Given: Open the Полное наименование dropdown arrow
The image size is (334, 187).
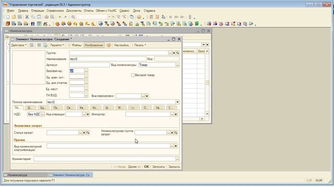Looking at the screenshot, I should click(x=177, y=102).
